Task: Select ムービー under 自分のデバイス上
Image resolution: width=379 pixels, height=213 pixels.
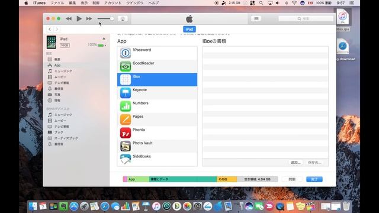Action: 60,121
